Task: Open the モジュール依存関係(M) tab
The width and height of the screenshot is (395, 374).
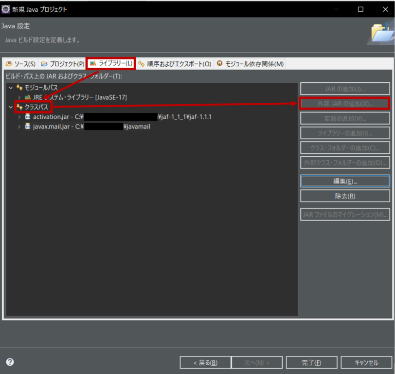Action: click(251, 64)
